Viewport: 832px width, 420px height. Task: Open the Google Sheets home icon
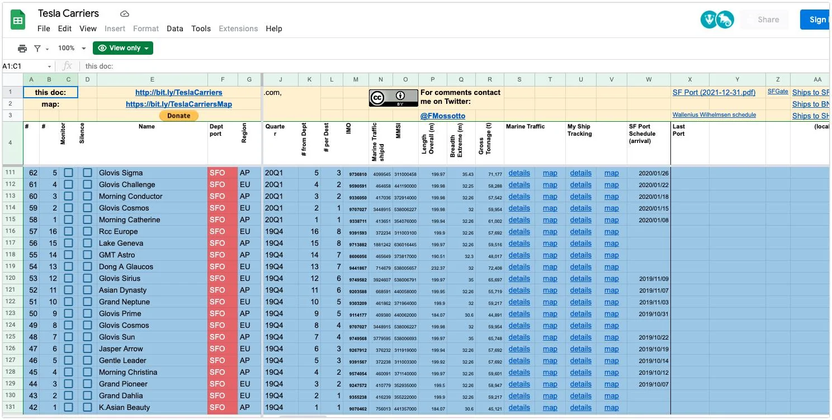(x=18, y=21)
